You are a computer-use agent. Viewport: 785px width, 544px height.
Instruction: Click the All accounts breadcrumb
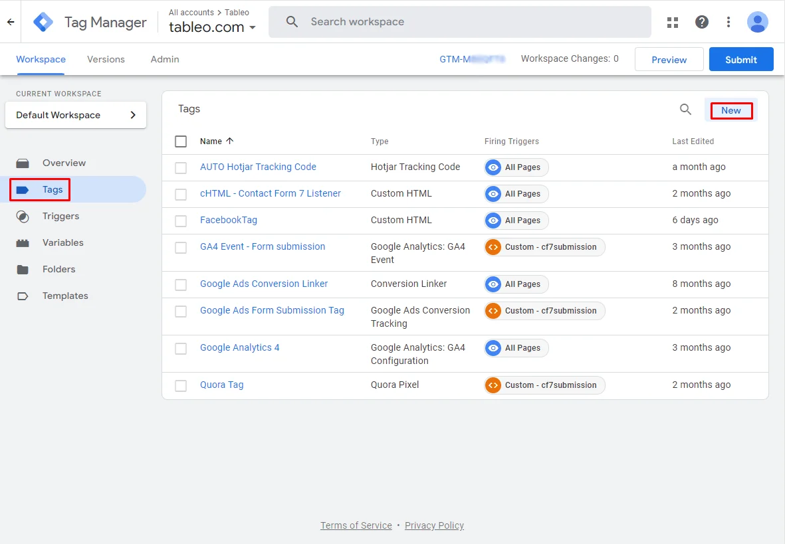point(191,13)
